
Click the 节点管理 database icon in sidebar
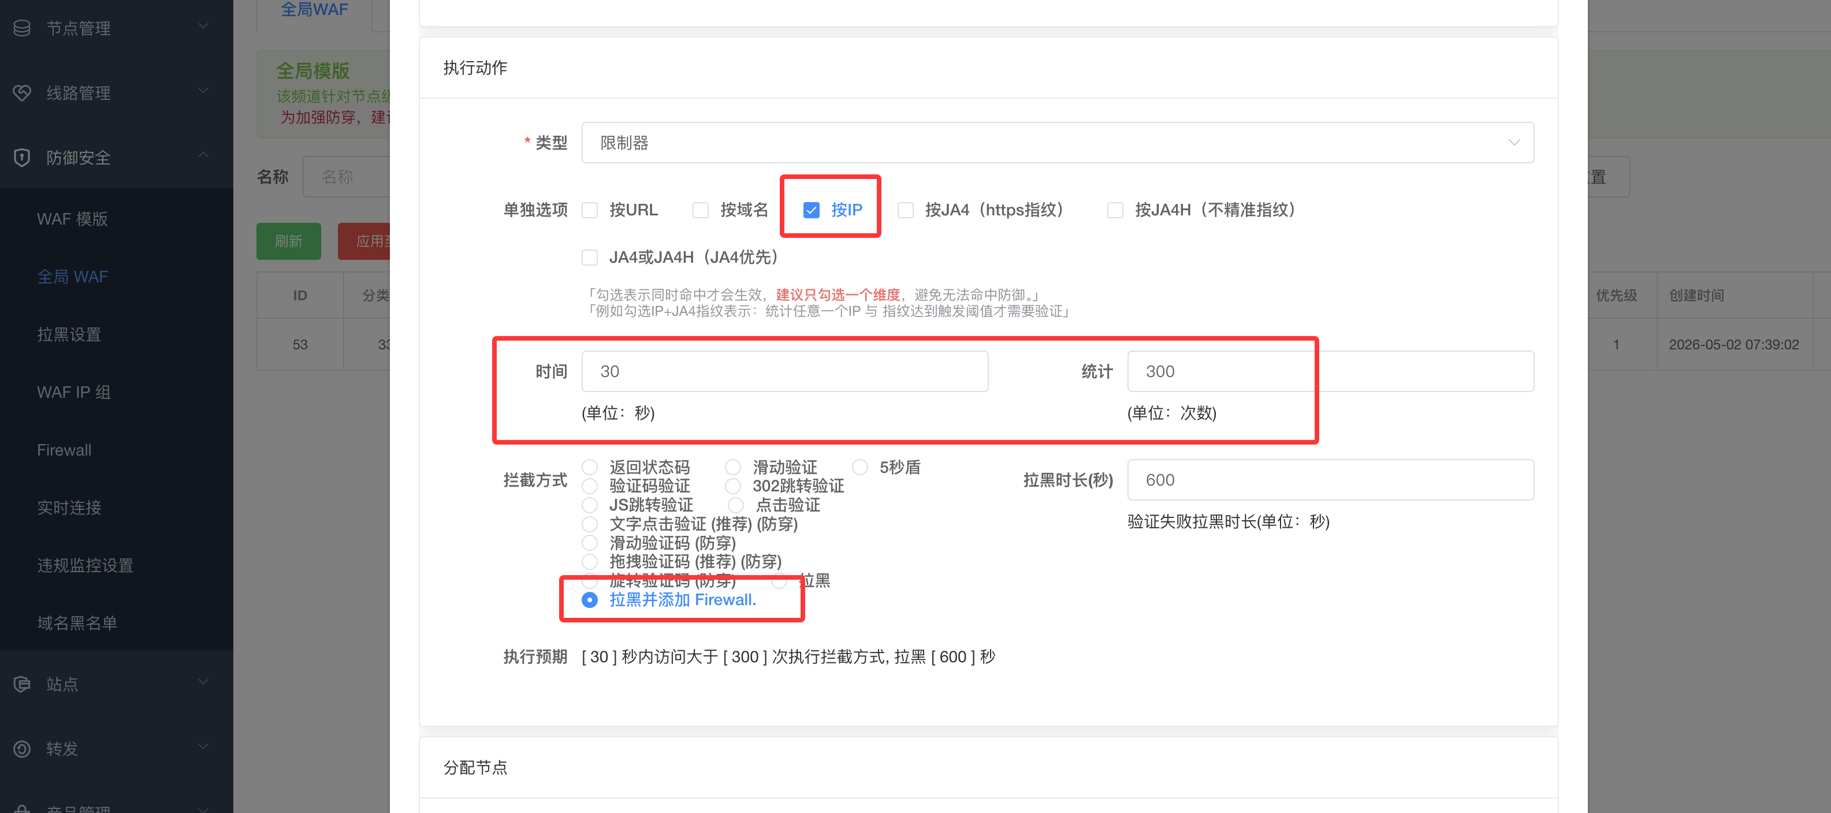pos(22,28)
